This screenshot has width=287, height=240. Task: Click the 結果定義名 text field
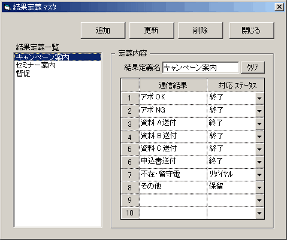pyautogui.click(x=200, y=68)
